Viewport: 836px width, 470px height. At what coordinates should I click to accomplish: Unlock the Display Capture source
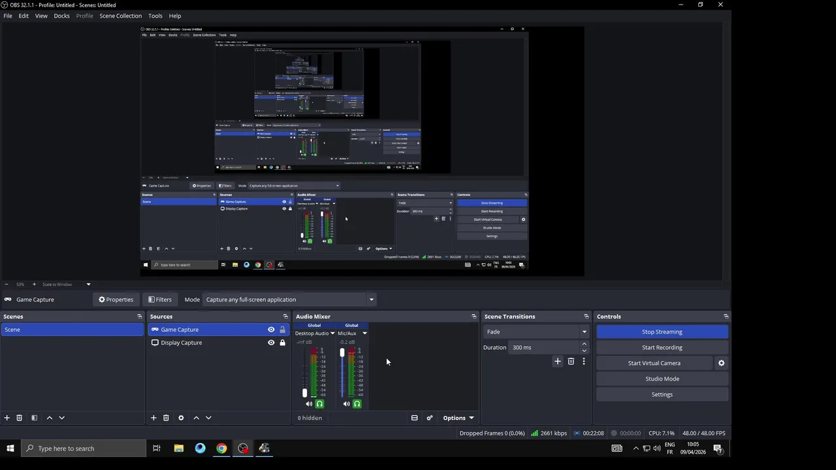click(x=283, y=343)
